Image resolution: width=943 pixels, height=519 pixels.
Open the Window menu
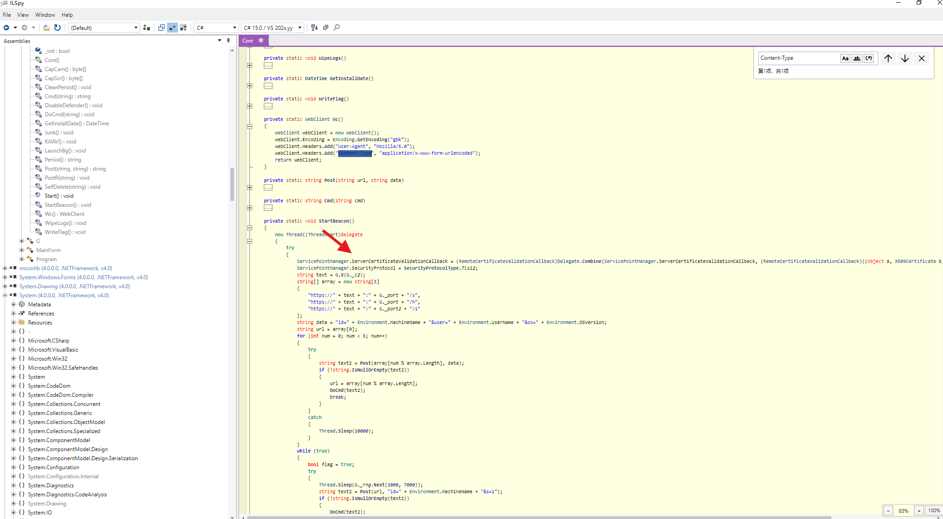pyautogui.click(x=45, y=15)
